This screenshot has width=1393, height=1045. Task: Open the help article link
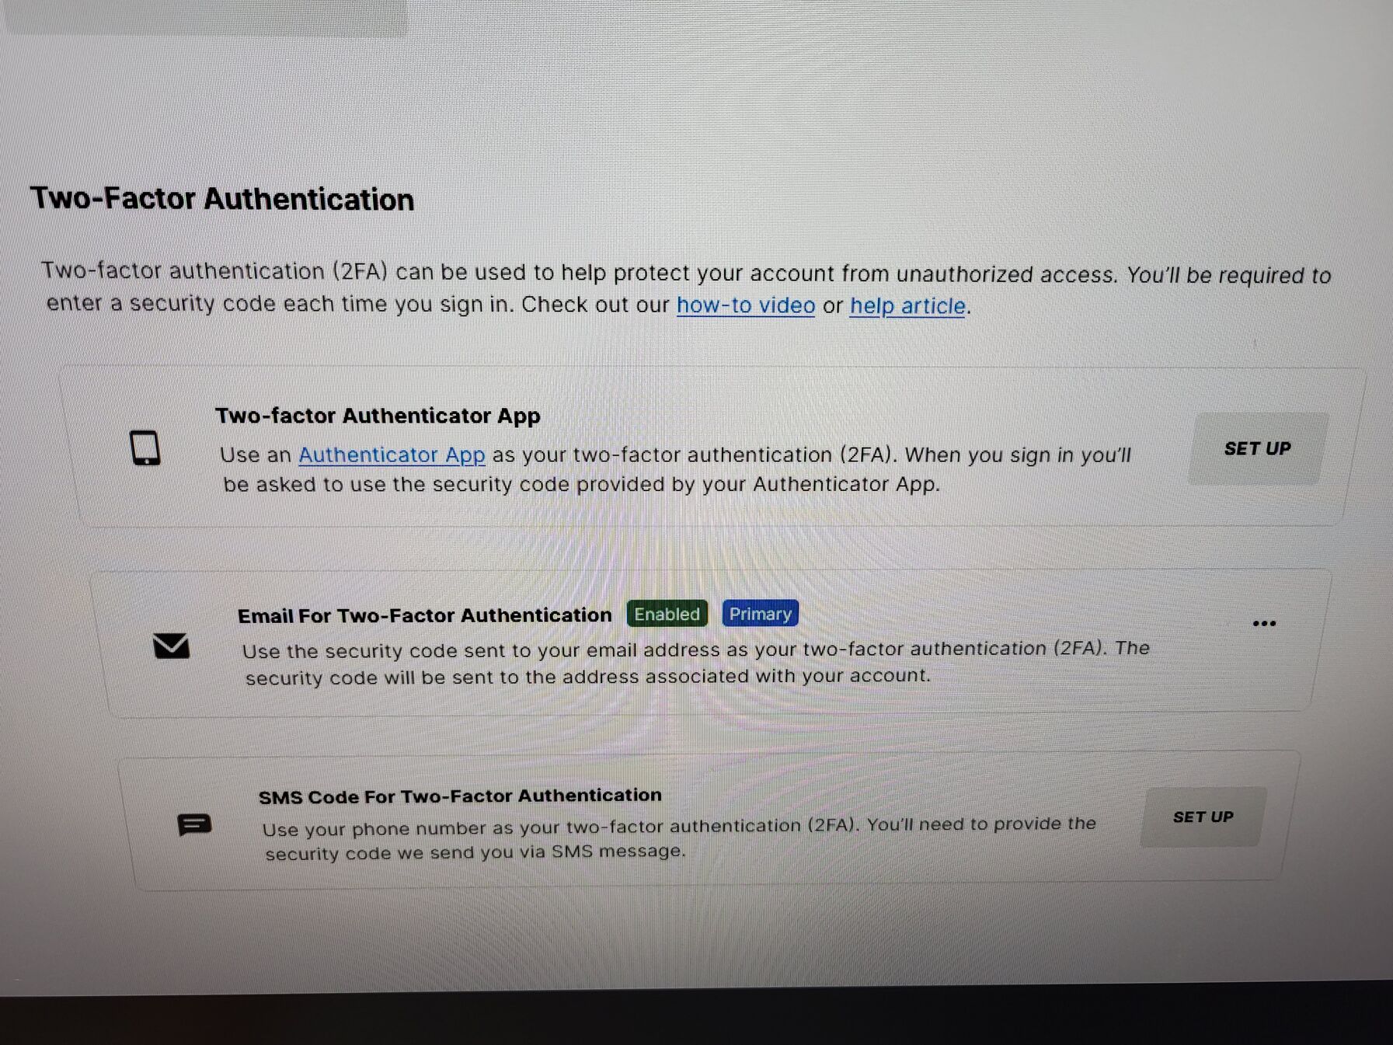907,306
